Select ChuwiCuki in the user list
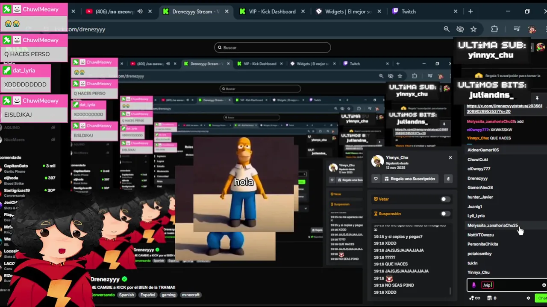 pyautogui.click(x=477, y=159)
